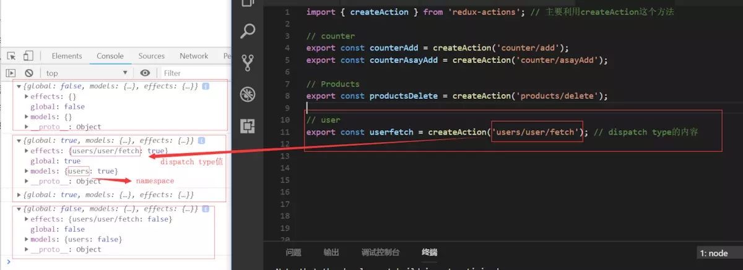The height and width of the screenshot is (270, 743).
Task: Toggle the live expression eye icon
Action: (145, 73)
